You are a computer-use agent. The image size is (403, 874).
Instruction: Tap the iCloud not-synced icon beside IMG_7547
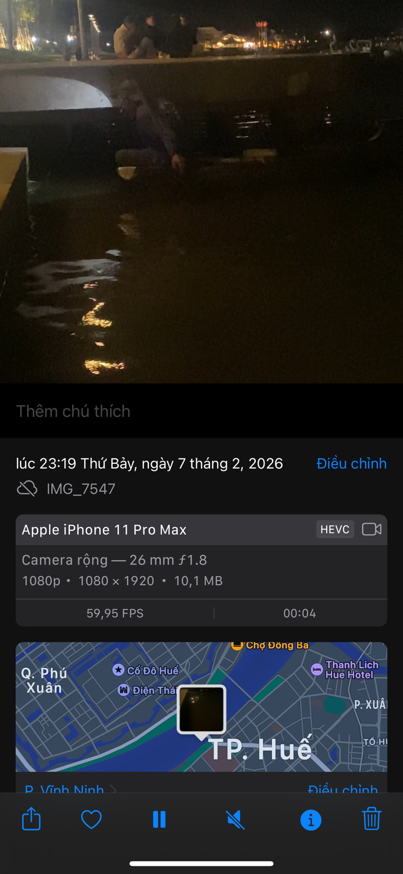pyautogui.click(x=27, y=488)
